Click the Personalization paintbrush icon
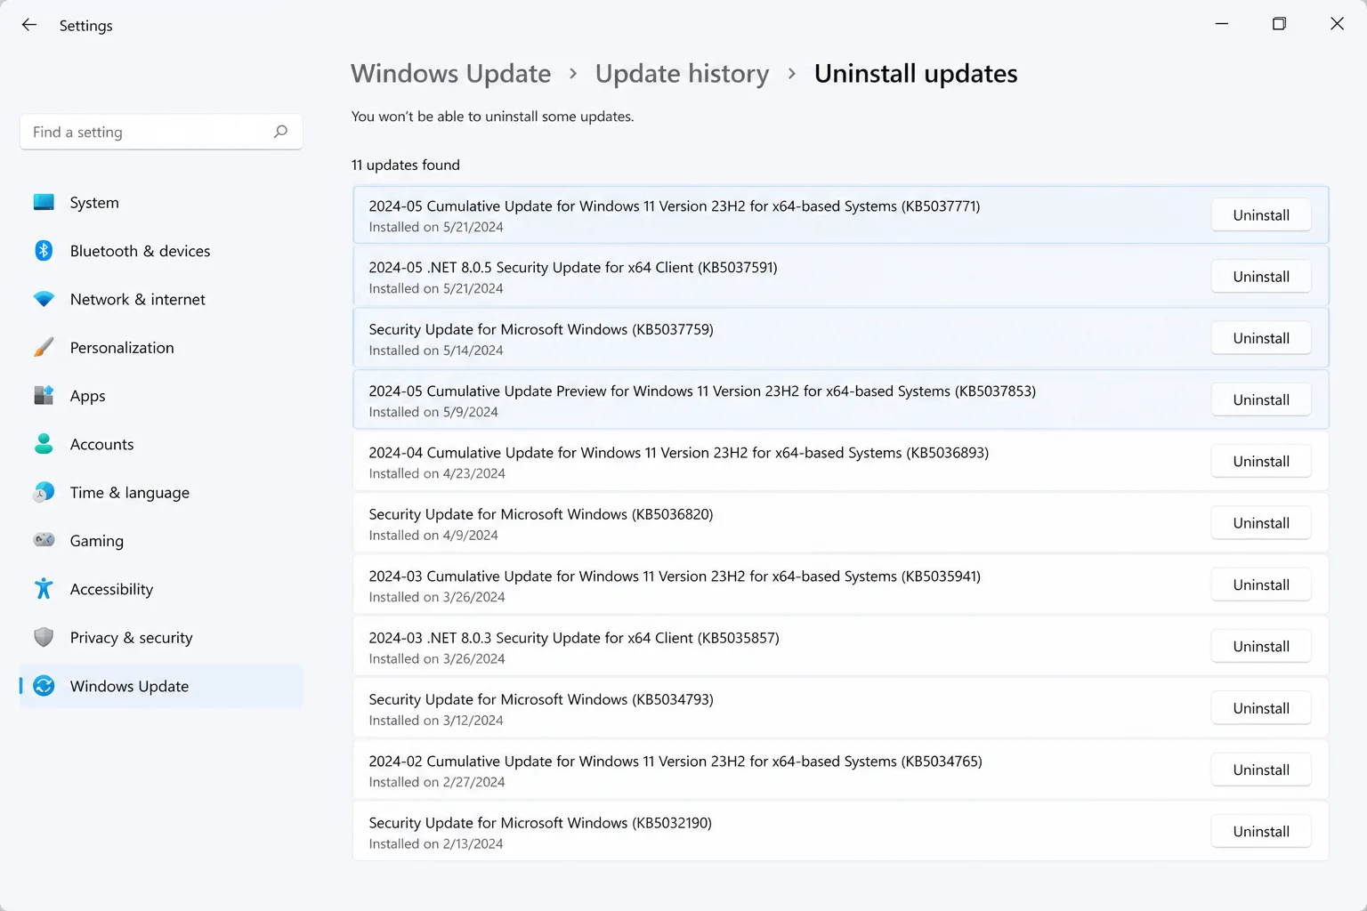Screen dimensions: 1367x911 point(44,347)
